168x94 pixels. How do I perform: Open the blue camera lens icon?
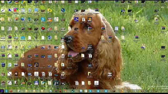(63, 10)
